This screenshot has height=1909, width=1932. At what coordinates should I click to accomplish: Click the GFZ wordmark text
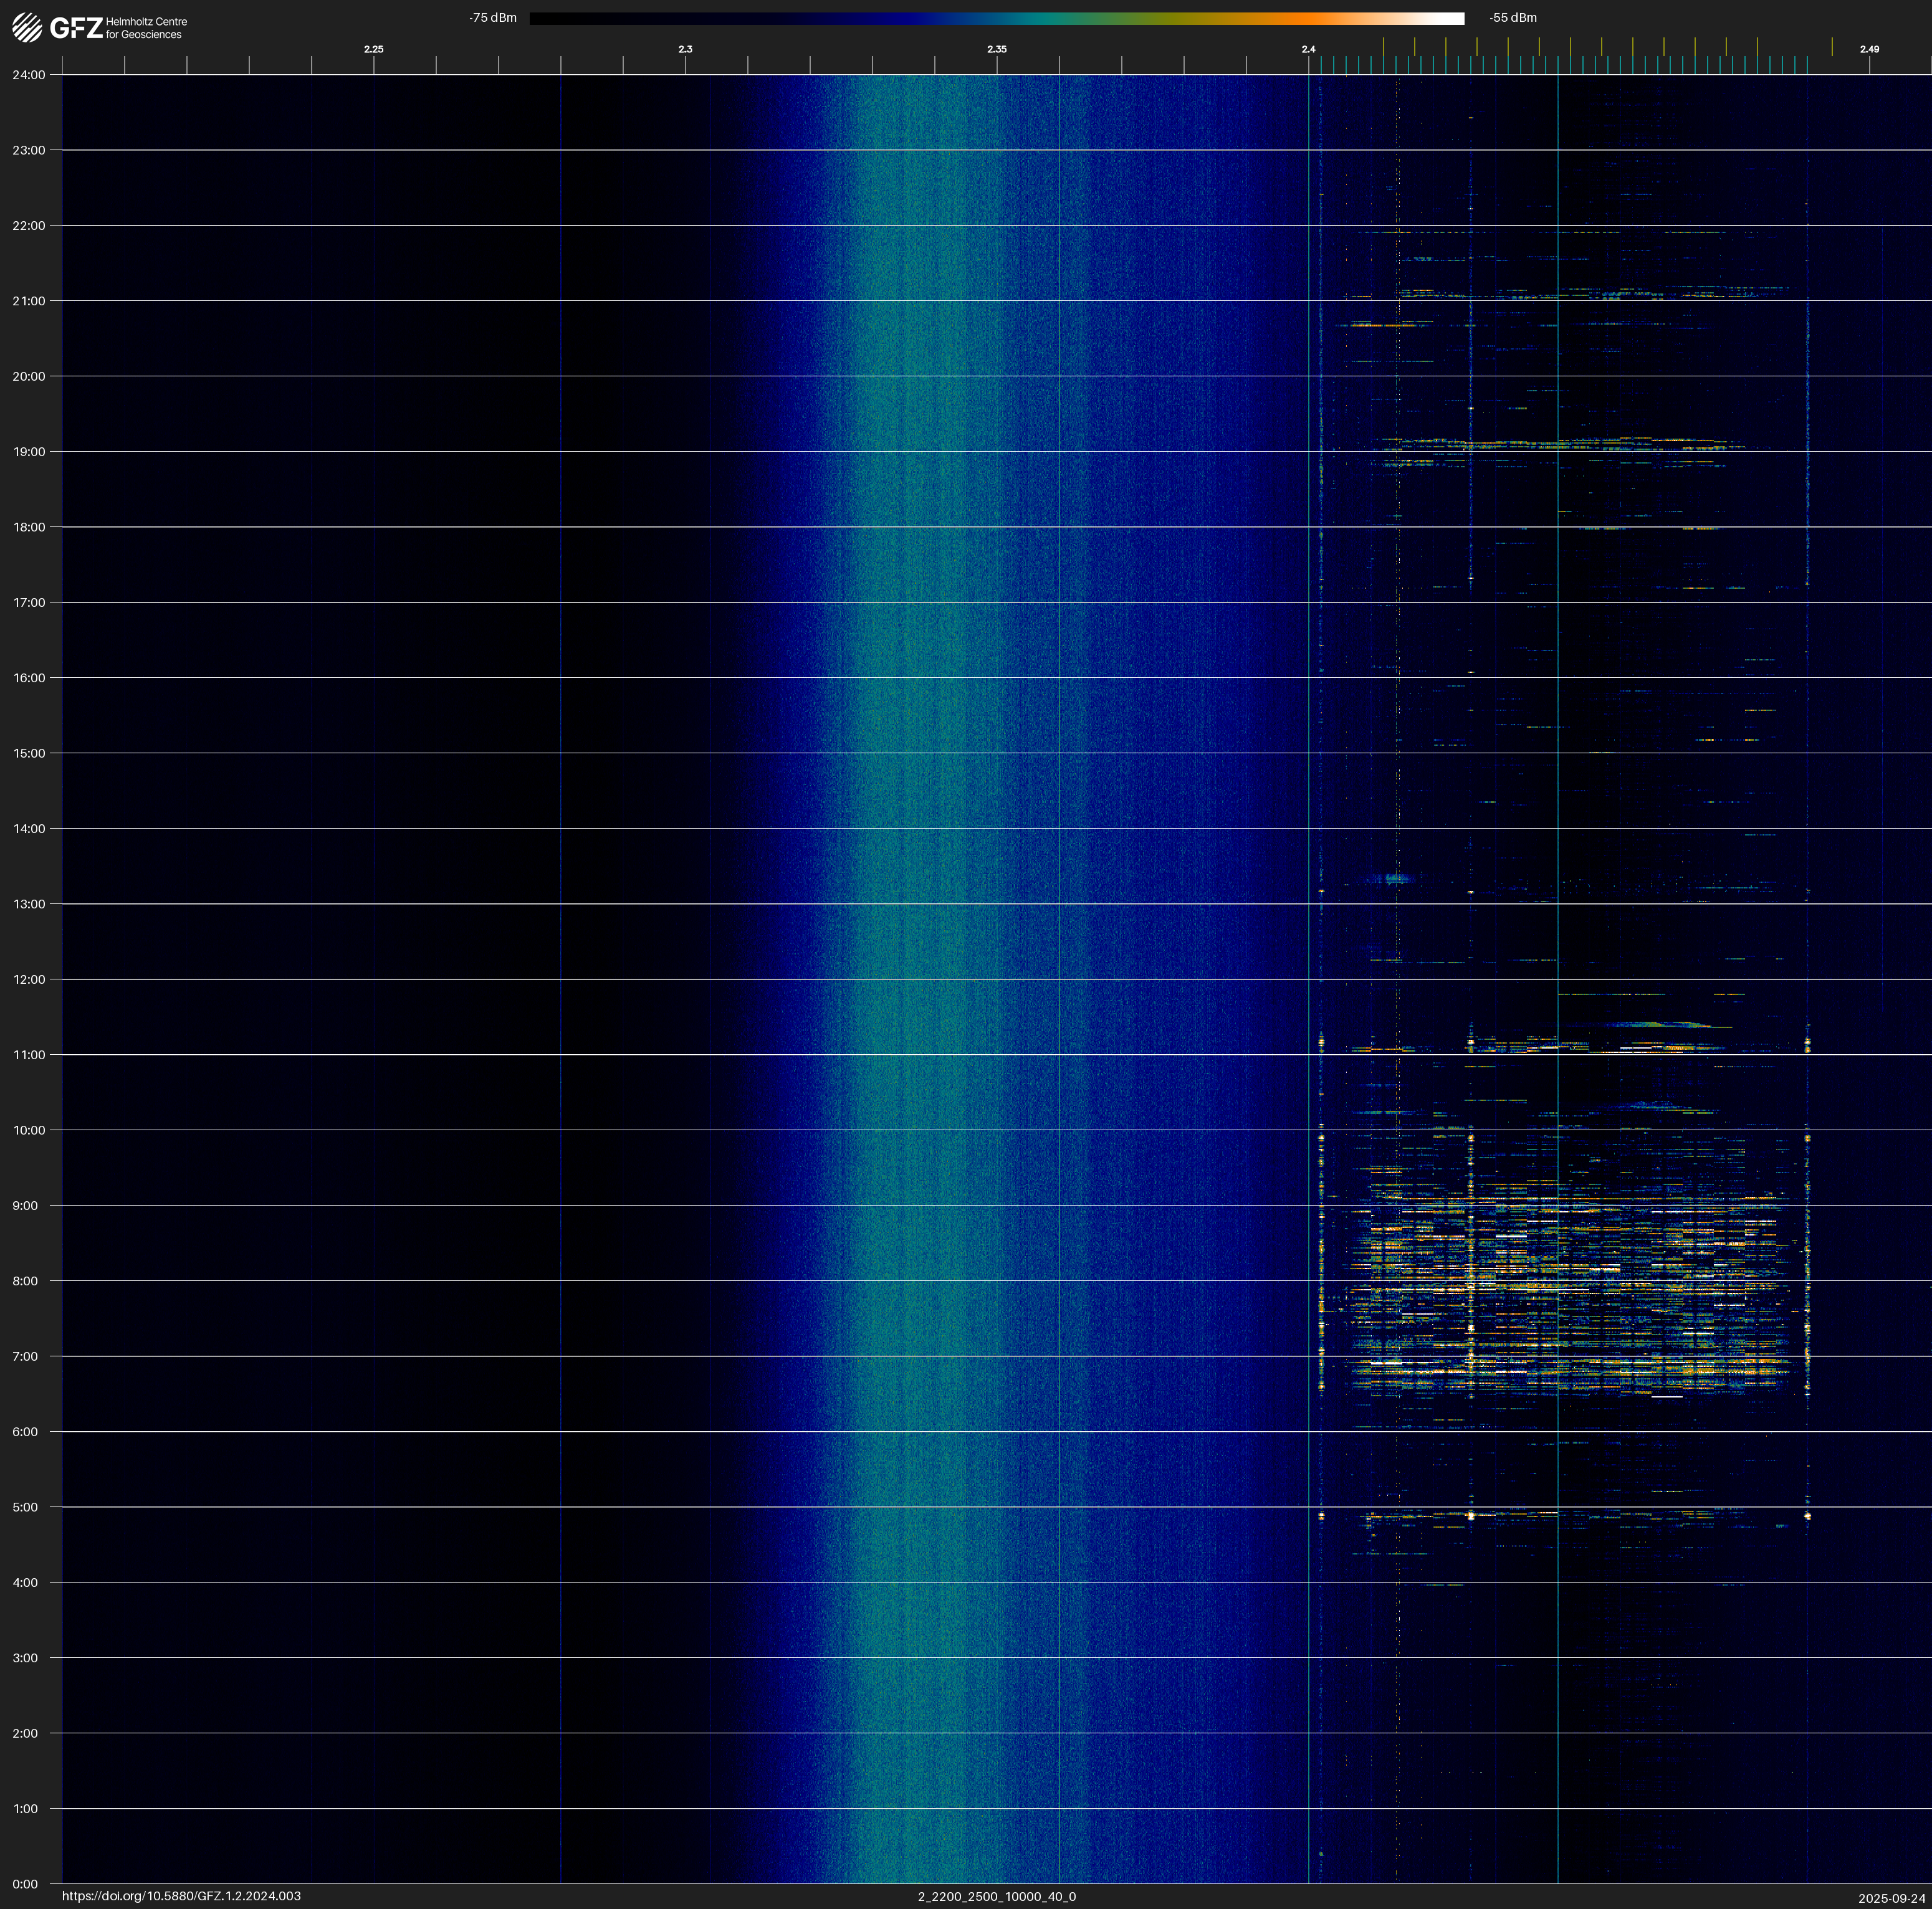tap(76, 28)
